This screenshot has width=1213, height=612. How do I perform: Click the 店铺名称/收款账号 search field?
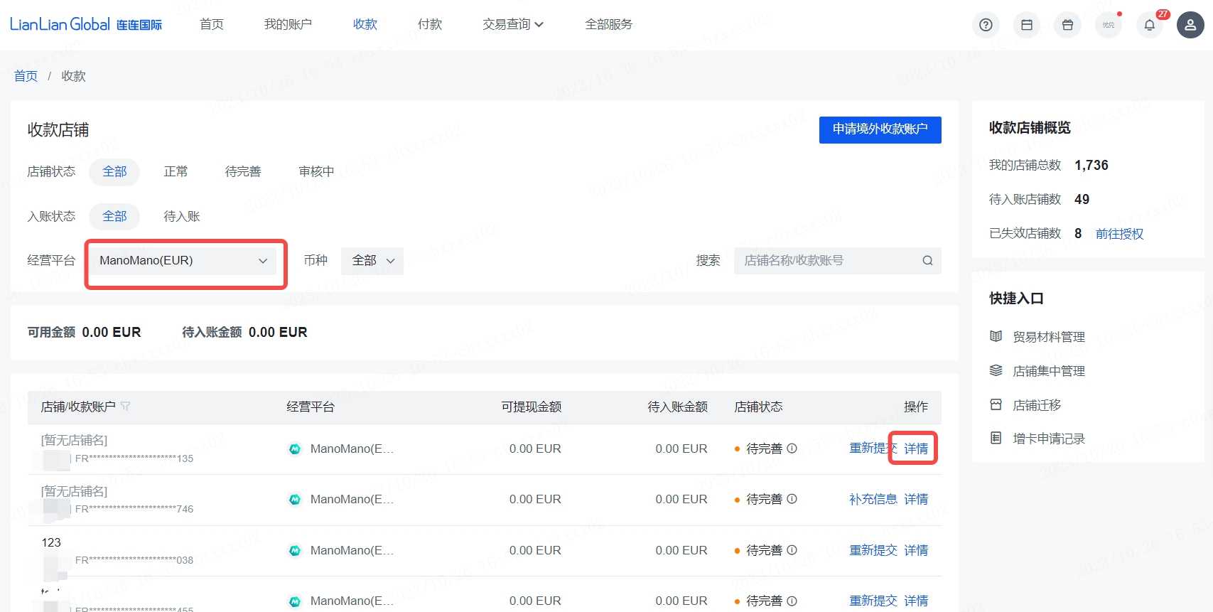(838, 261)
